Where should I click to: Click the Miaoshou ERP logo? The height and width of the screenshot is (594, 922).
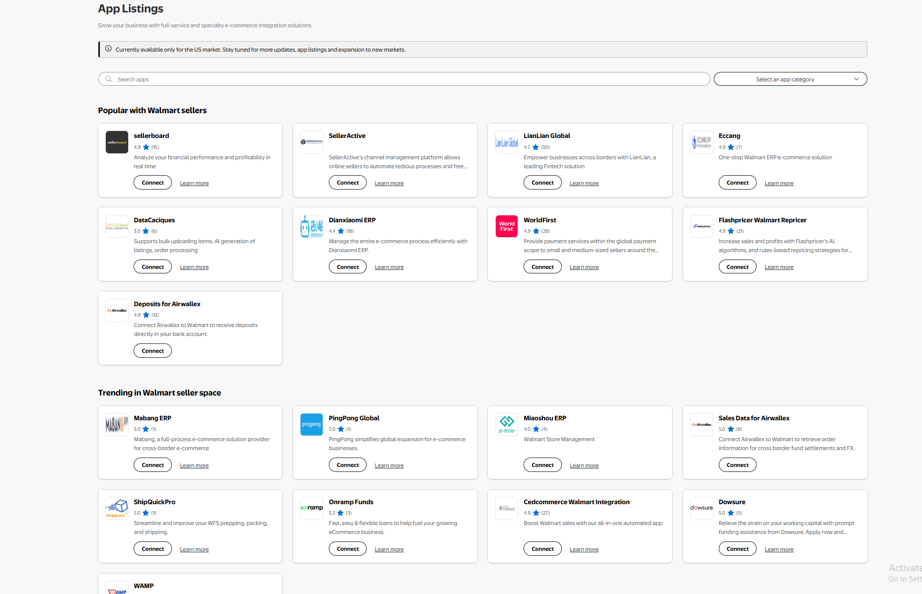click(507, 425)
